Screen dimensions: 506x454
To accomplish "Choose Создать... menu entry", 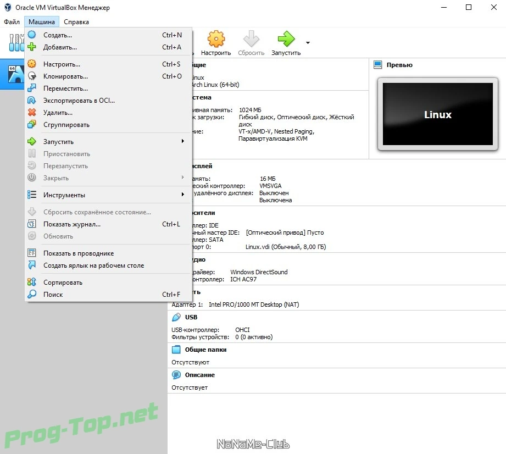I will 108,35.
